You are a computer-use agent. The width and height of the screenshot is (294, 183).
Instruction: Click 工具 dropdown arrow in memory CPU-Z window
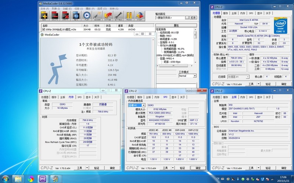[x=87, y=168]
